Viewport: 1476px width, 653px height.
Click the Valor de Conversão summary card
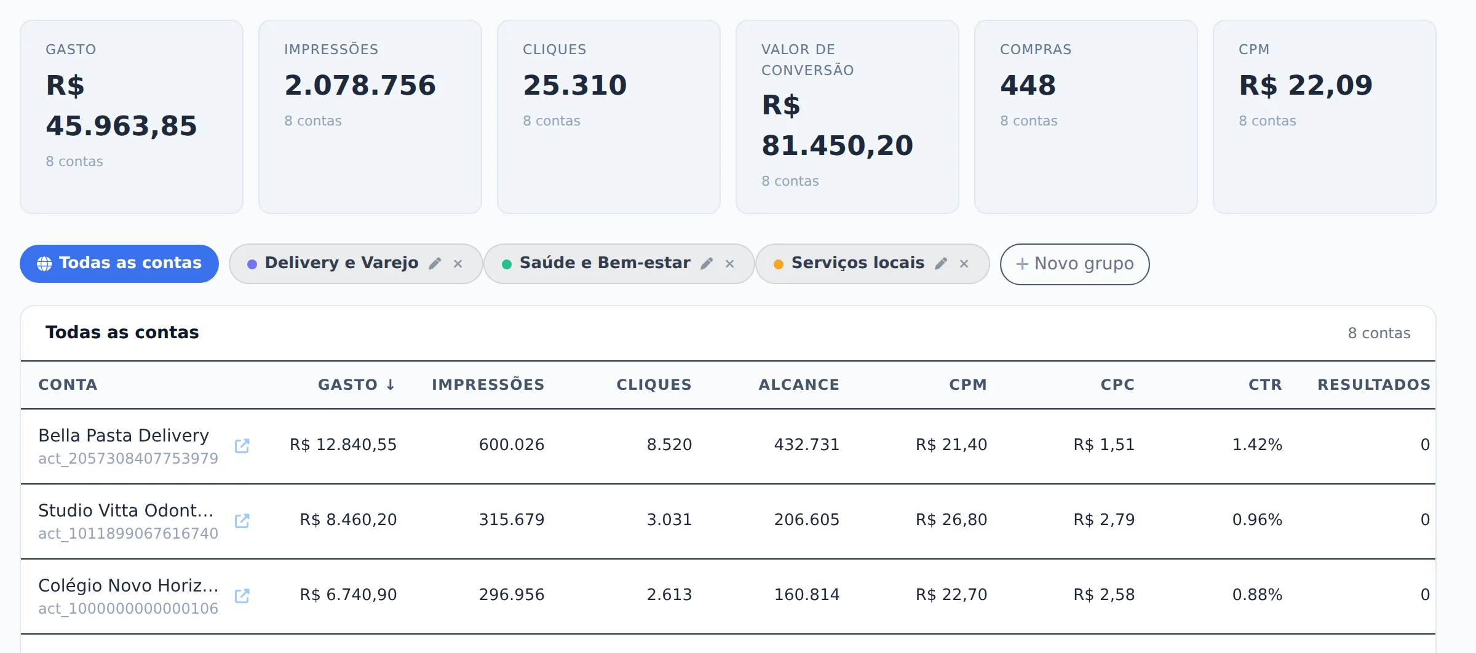[x=847, y=117]
